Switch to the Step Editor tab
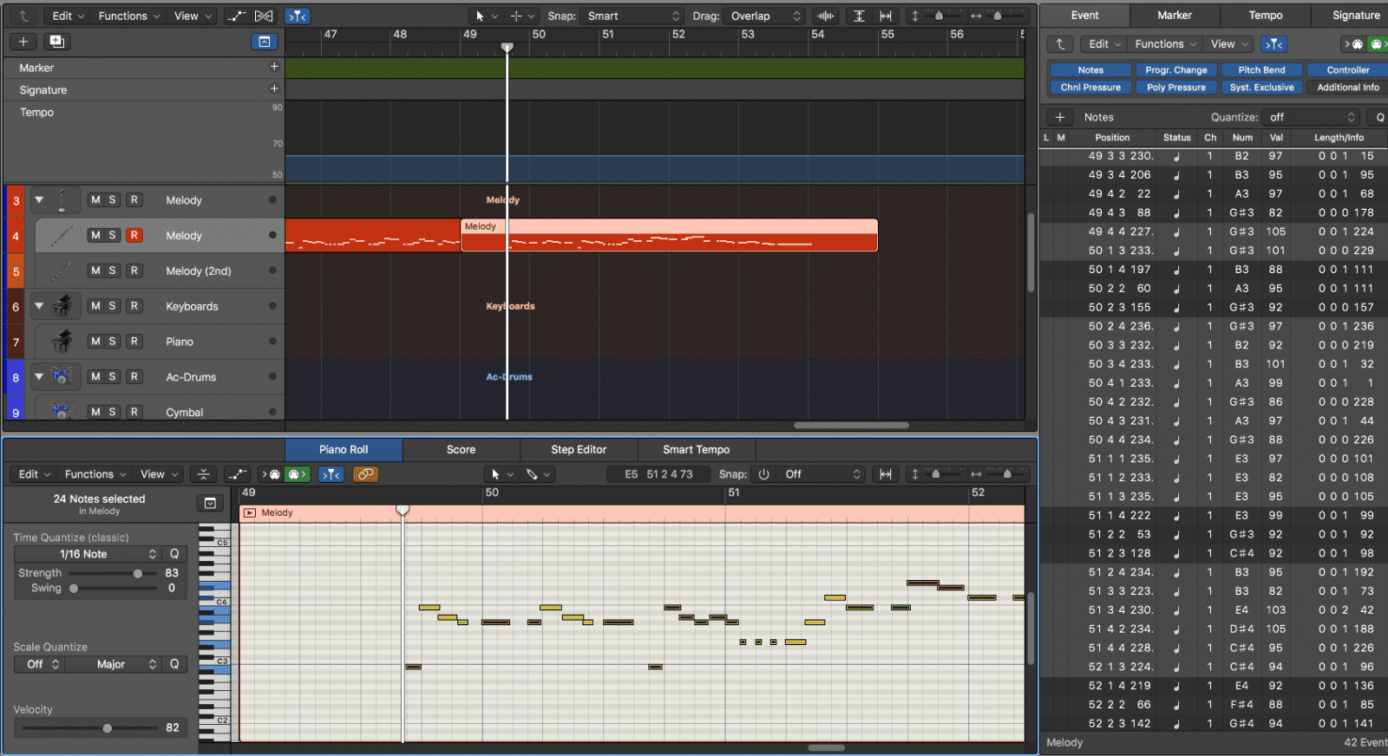 point(579,449)
